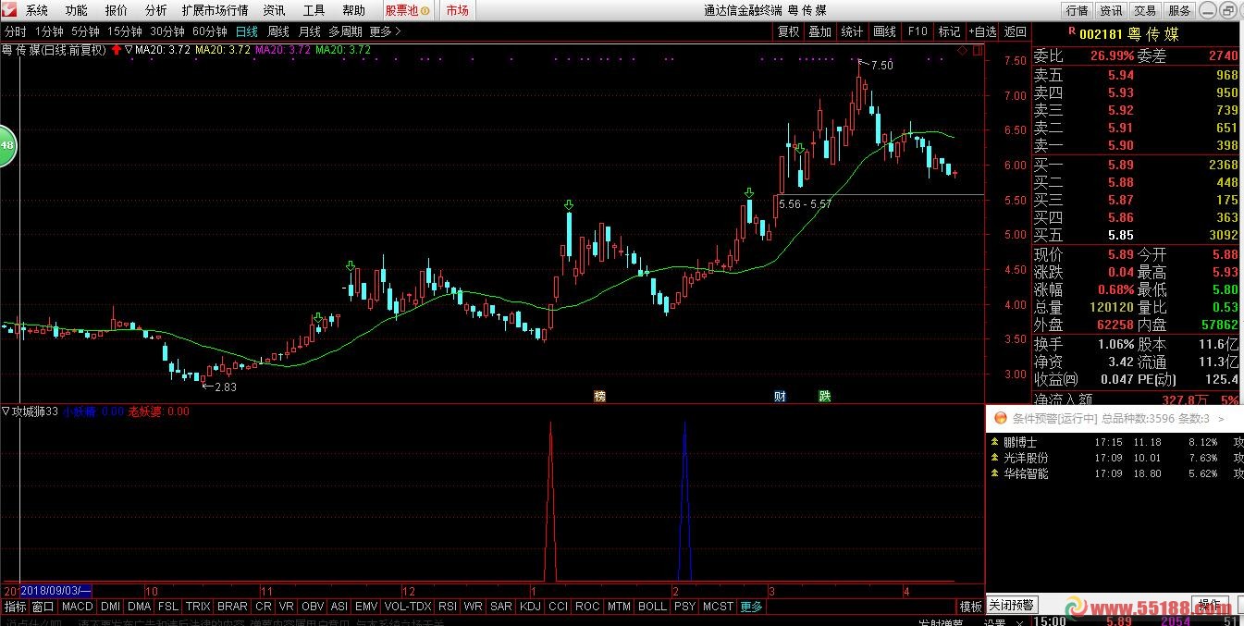Image resolution: width=1244 pixels, height=626 pixels.
Task: Select the TRIX indicator
Action: 198,607
